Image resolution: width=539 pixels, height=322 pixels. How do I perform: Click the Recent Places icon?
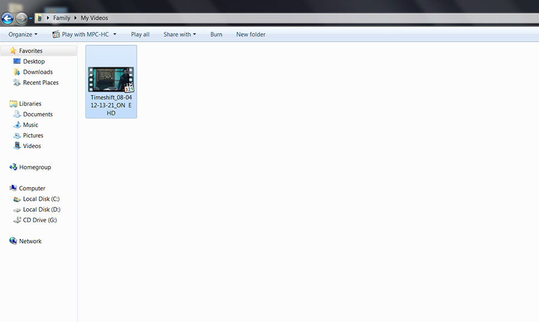point(17,82)
